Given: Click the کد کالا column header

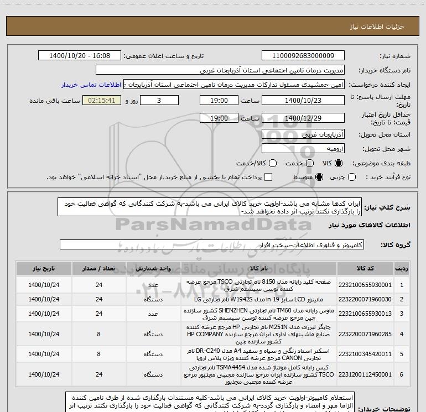Looking at the screenshot, I should coord(365,268).
